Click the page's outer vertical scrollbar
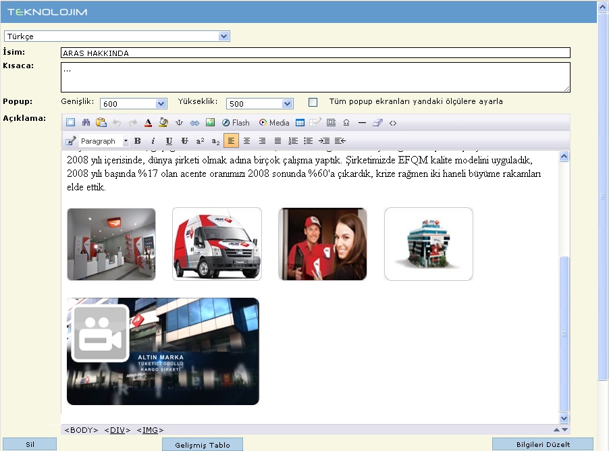This screenshot has width=609, height=451. click(603, 196)
